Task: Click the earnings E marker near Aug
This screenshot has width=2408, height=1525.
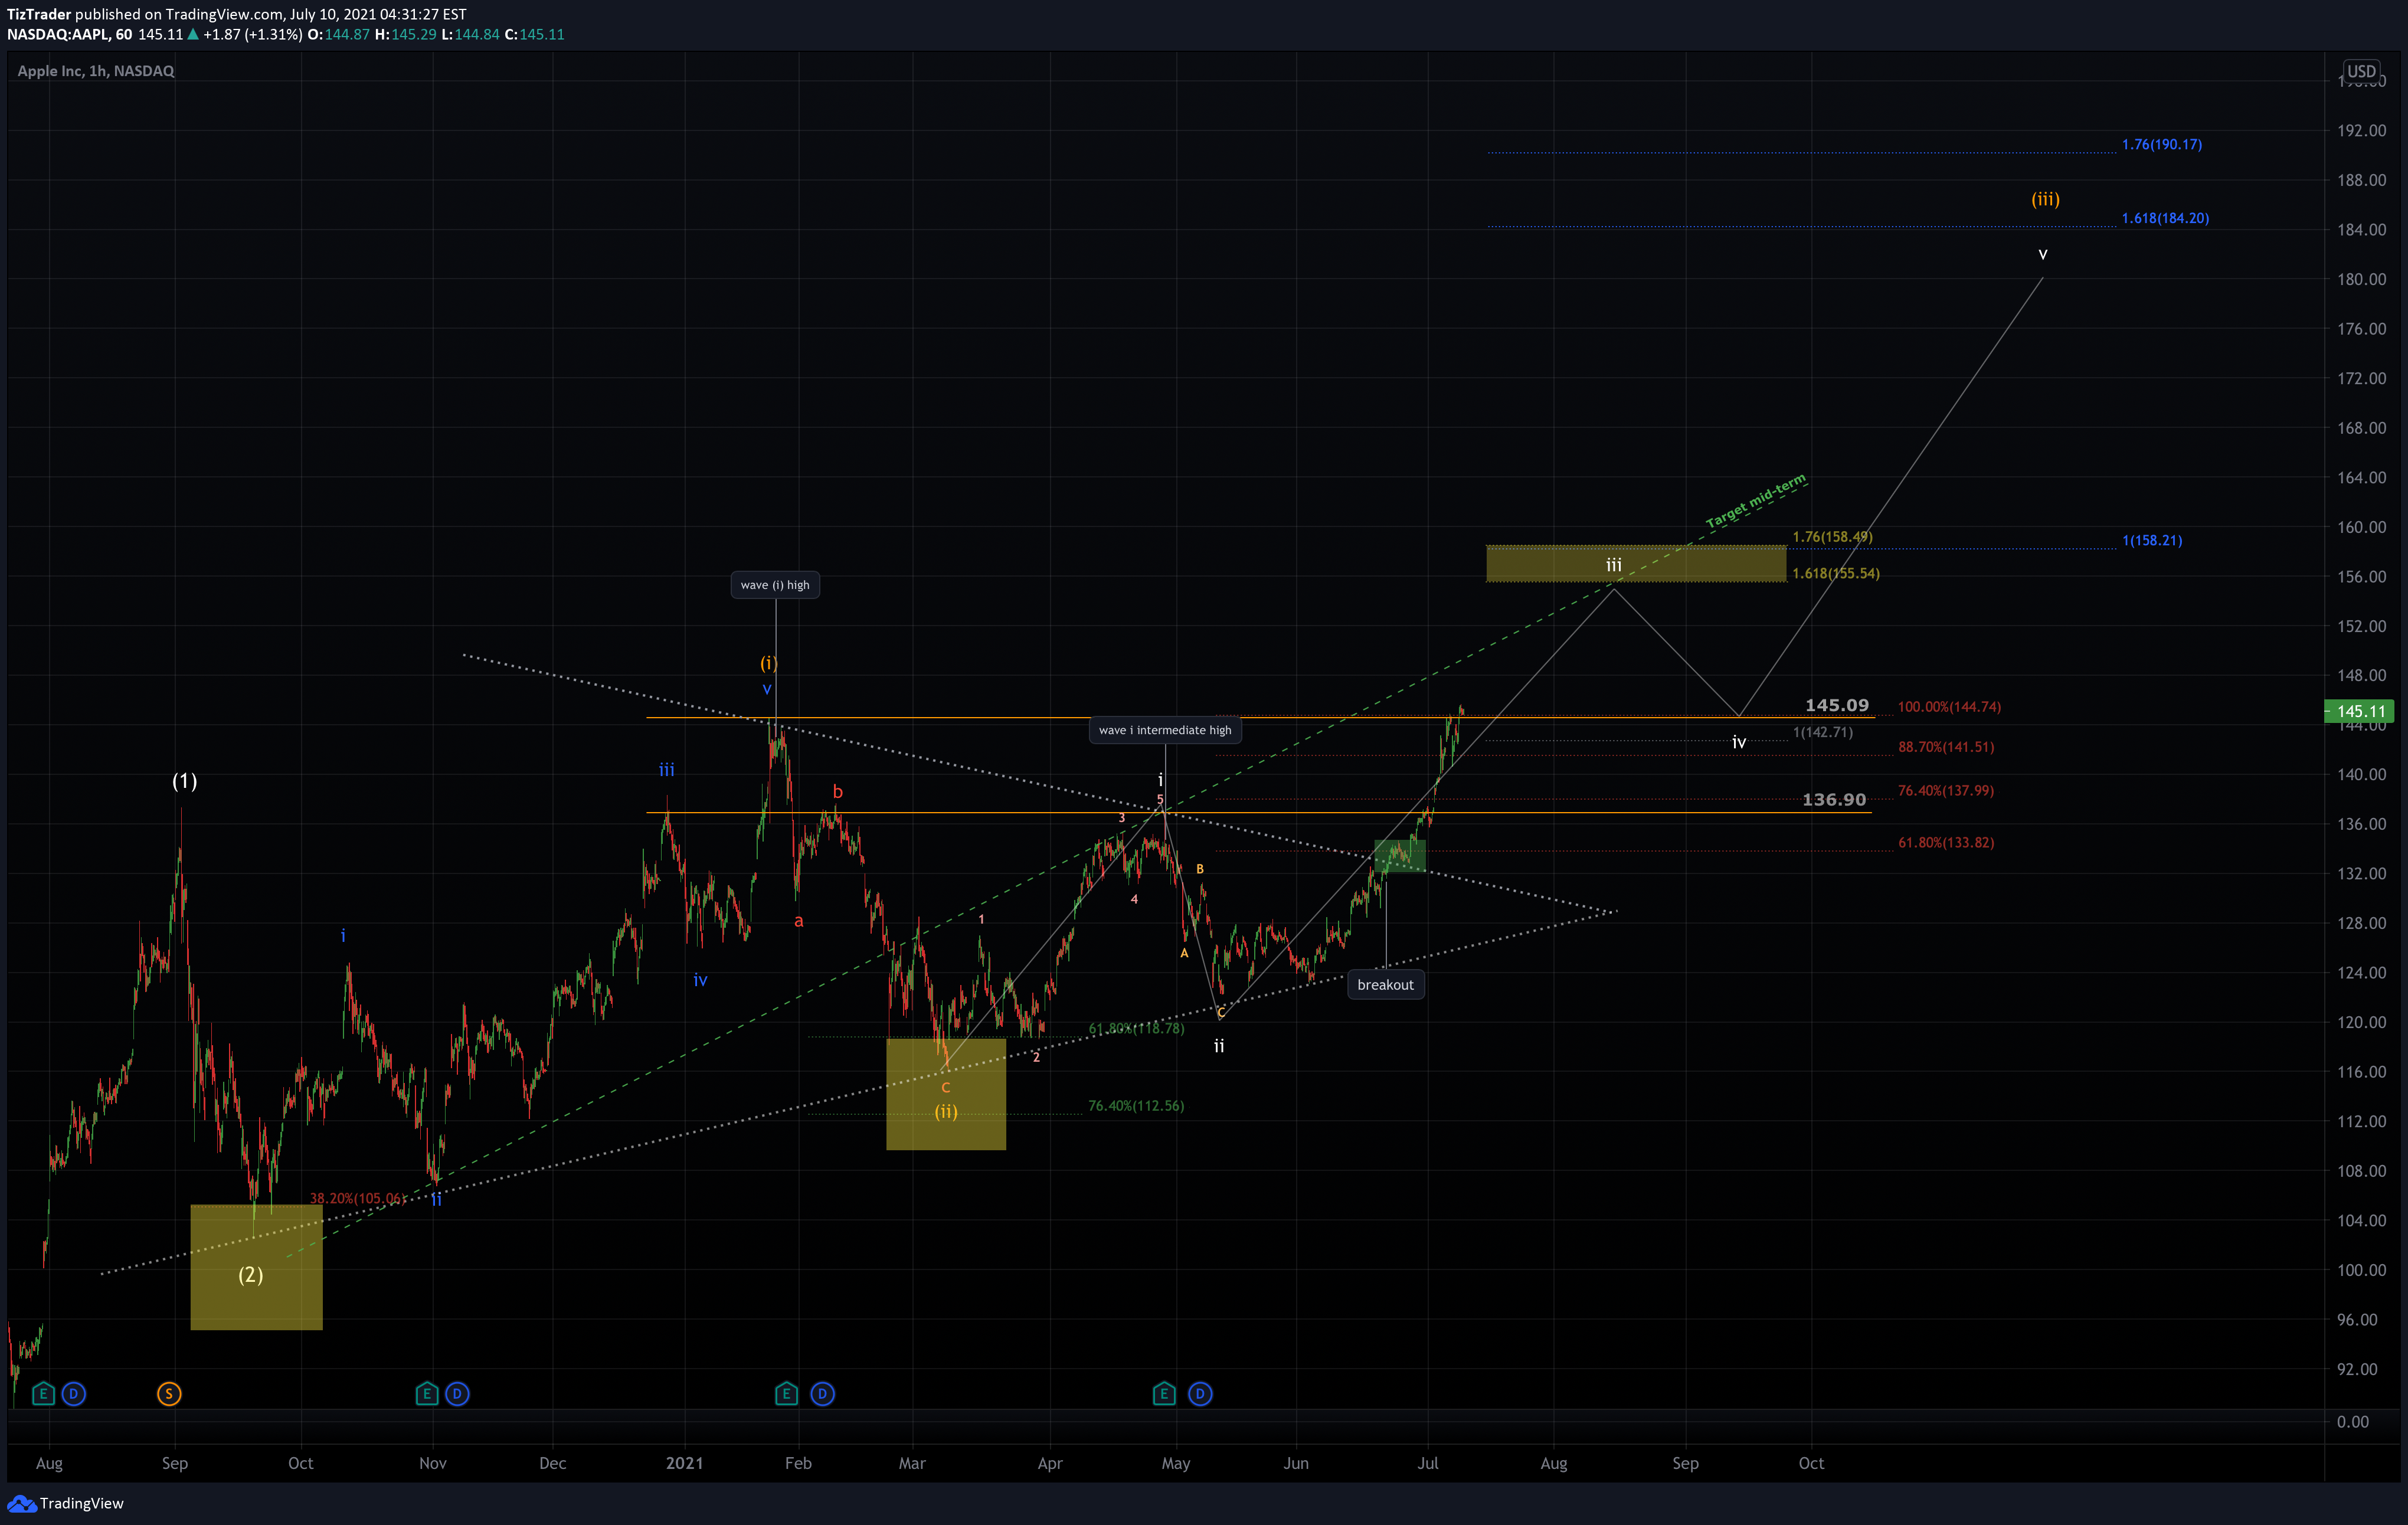Action: point(43,1393)
